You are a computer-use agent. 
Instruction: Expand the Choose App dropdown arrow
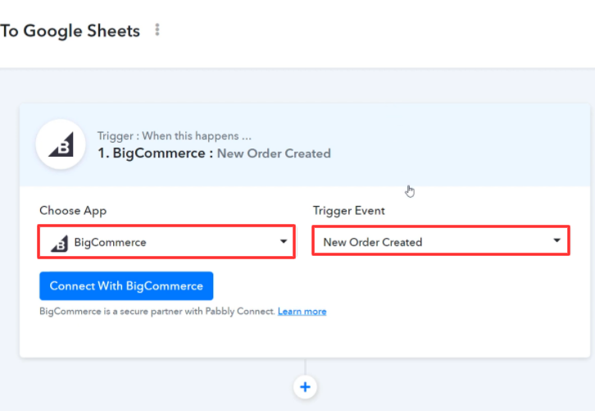[284, 241]
